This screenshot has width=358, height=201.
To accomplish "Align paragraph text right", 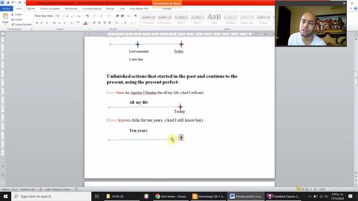I will click(105, 23).
